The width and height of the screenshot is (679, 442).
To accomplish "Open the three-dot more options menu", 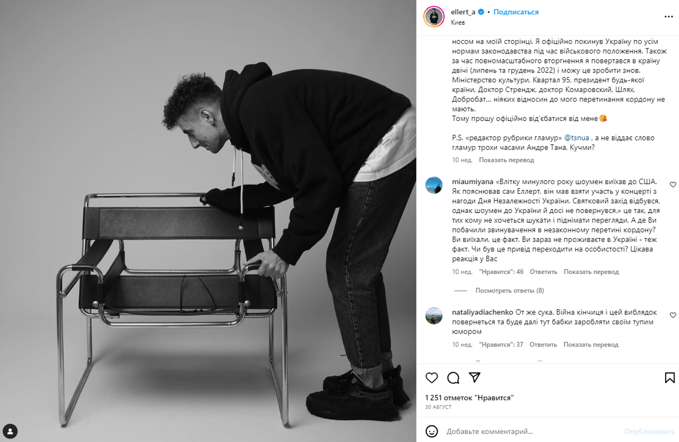I will pos(669,17).
